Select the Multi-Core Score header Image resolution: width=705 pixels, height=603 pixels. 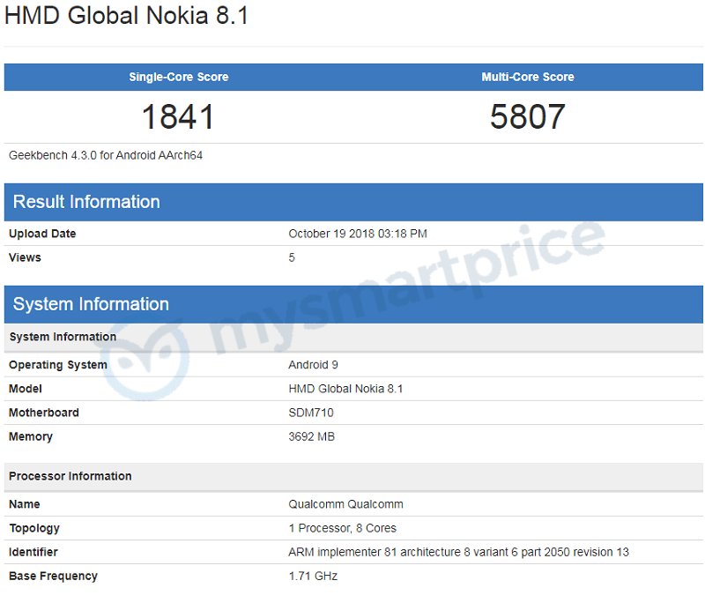tap(527, 77)
